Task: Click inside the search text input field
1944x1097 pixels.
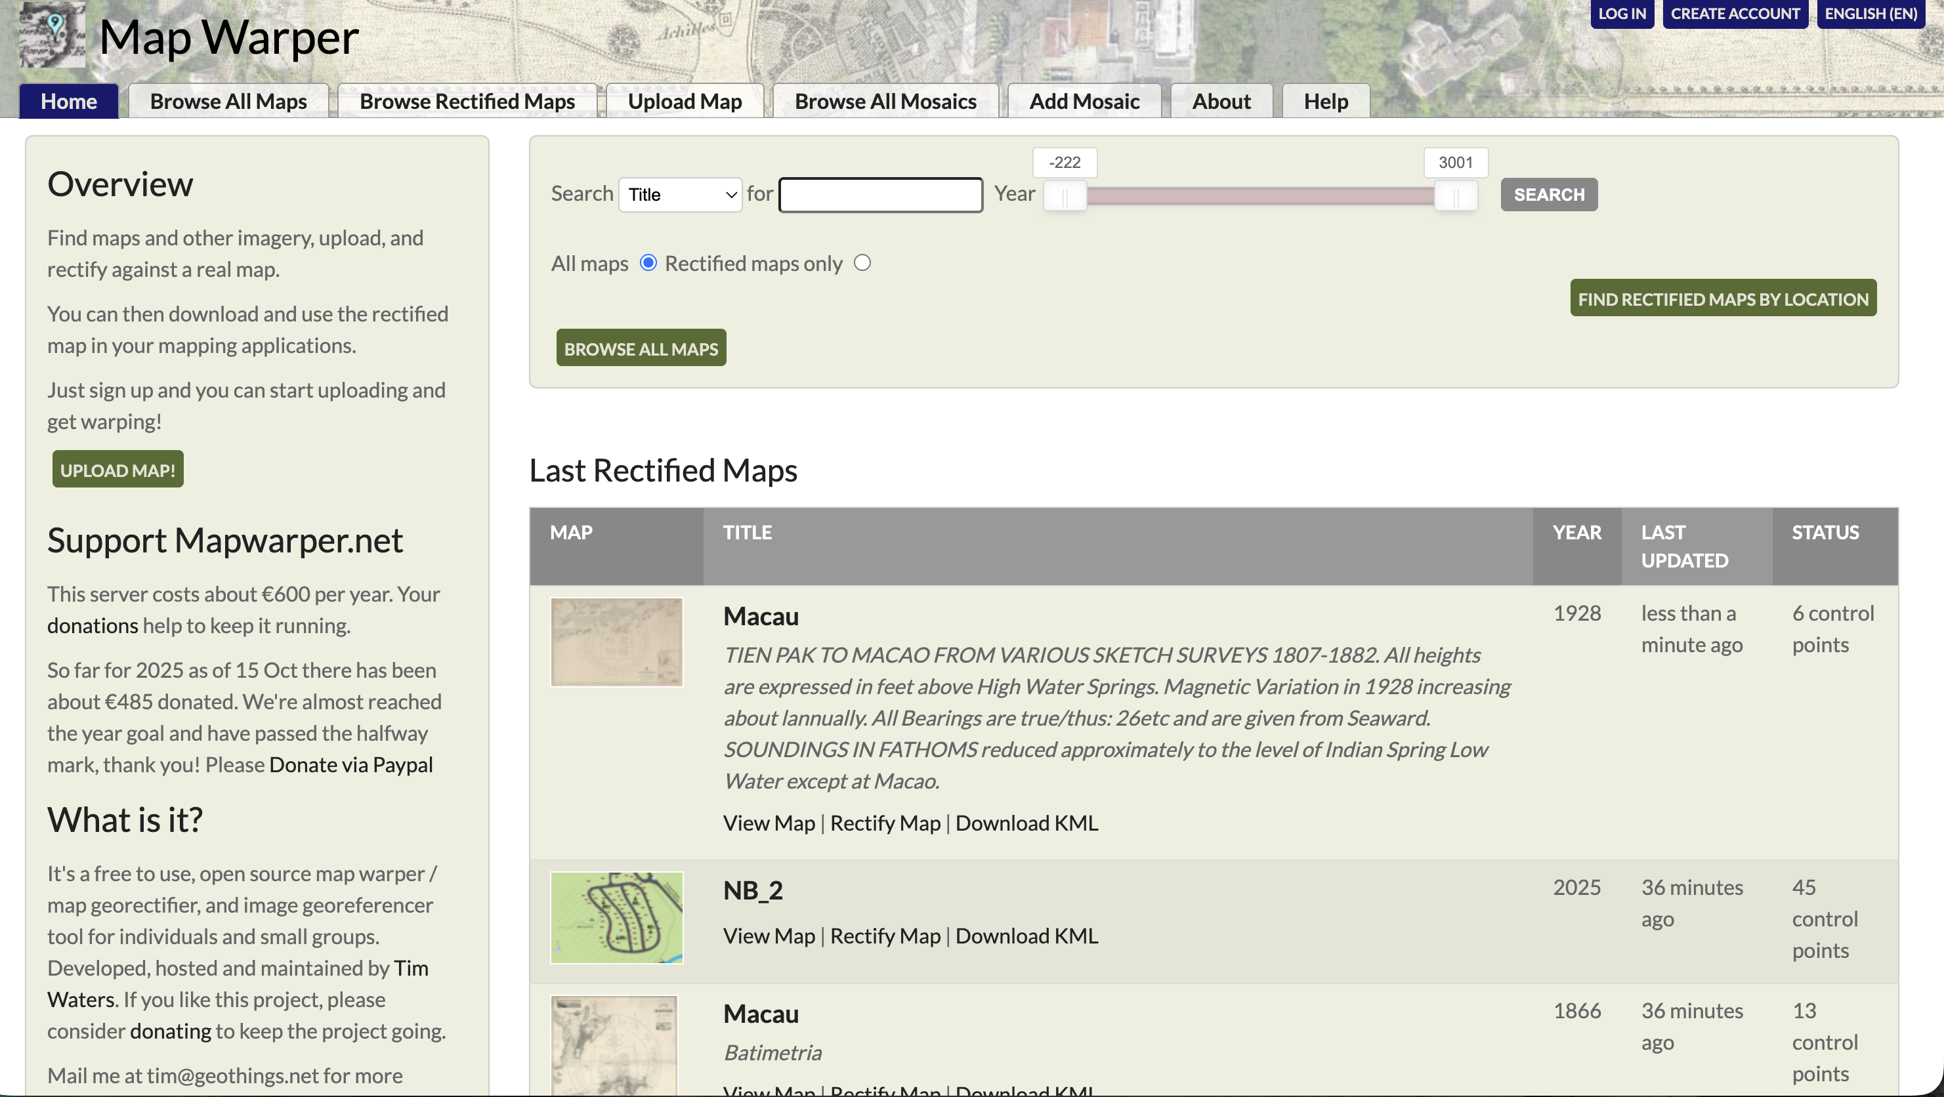Action: (879, 194)
